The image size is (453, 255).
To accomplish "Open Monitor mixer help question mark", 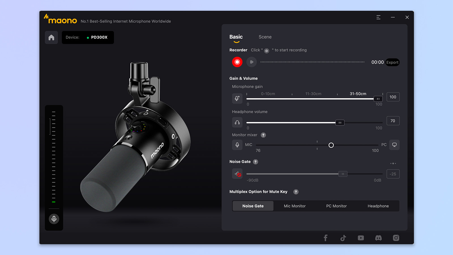I will [x=263, y=135].
